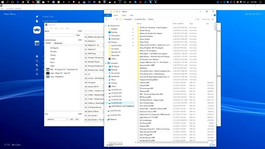Screen dimensions: 265x149
Task: Click the Info button beside the Core dropdown
Action: click(72, 119)
